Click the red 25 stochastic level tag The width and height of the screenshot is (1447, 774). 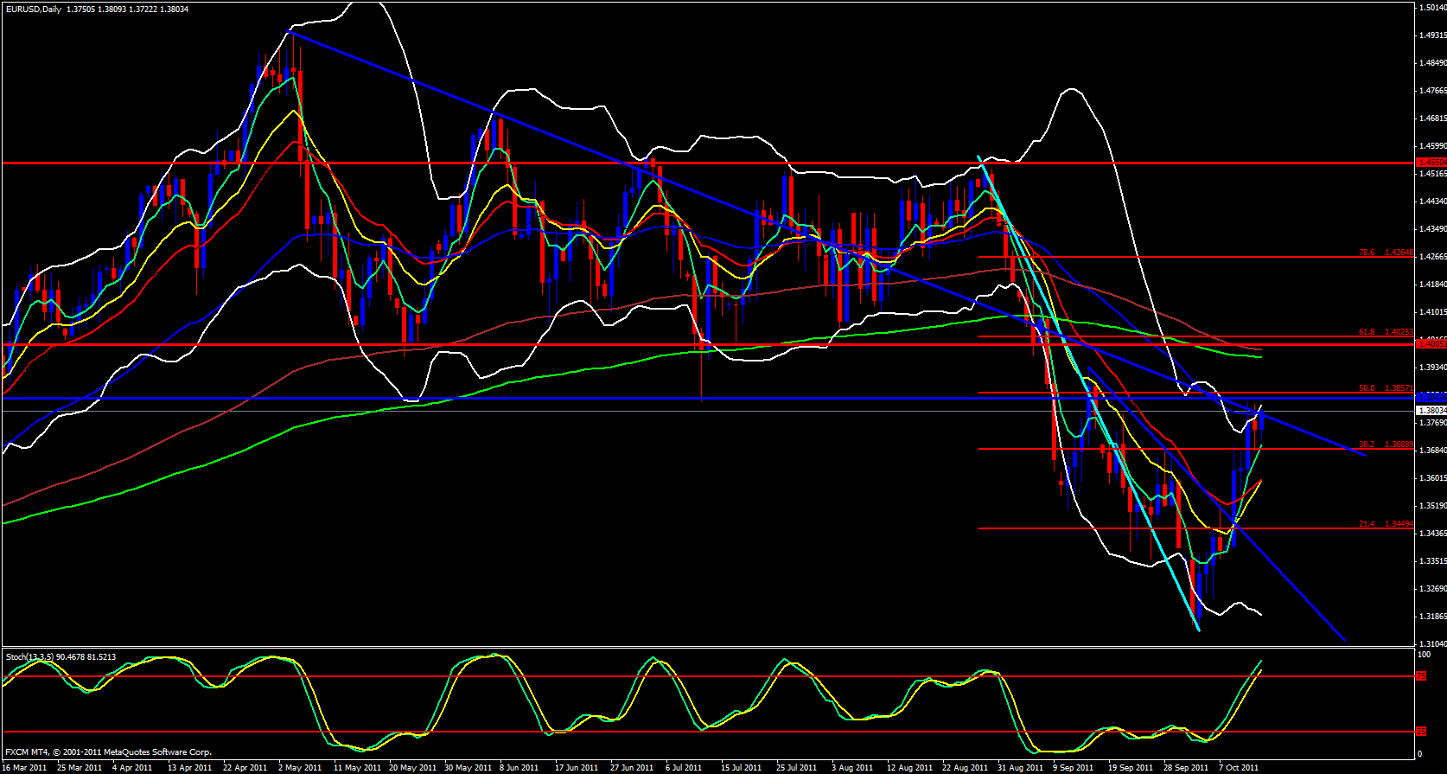[x=1422, y=732]
